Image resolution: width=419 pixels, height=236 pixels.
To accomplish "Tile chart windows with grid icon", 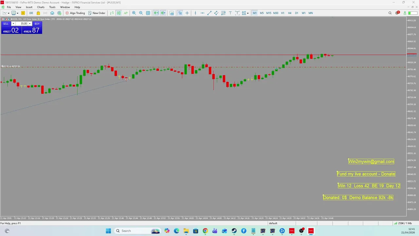I will [148, 13].
